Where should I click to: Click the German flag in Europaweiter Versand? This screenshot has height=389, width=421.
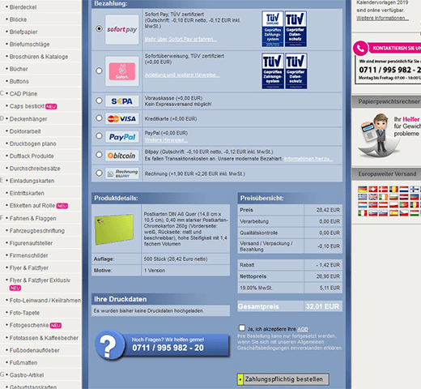363,189
